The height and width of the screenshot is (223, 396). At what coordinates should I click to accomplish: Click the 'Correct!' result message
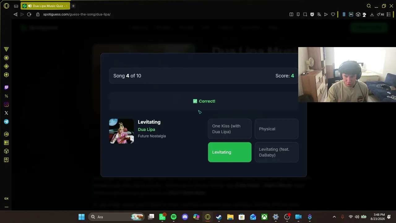[x=204, y=101]
